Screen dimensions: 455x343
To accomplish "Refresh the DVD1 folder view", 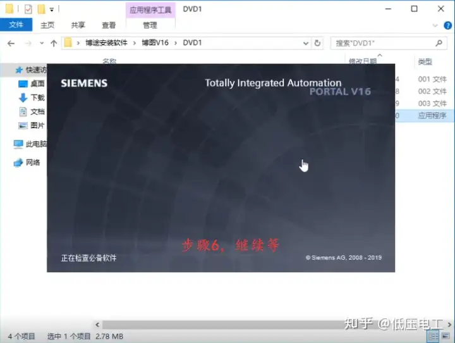I will pyautogui.click(x=317, y=43).
